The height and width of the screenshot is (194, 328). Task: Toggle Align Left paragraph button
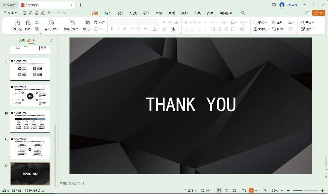point(186,29)
